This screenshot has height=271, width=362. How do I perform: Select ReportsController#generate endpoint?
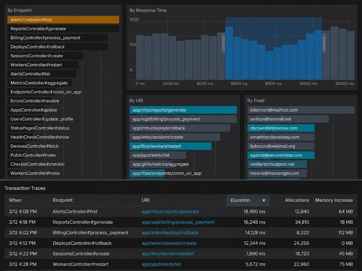tap(63, 29)
